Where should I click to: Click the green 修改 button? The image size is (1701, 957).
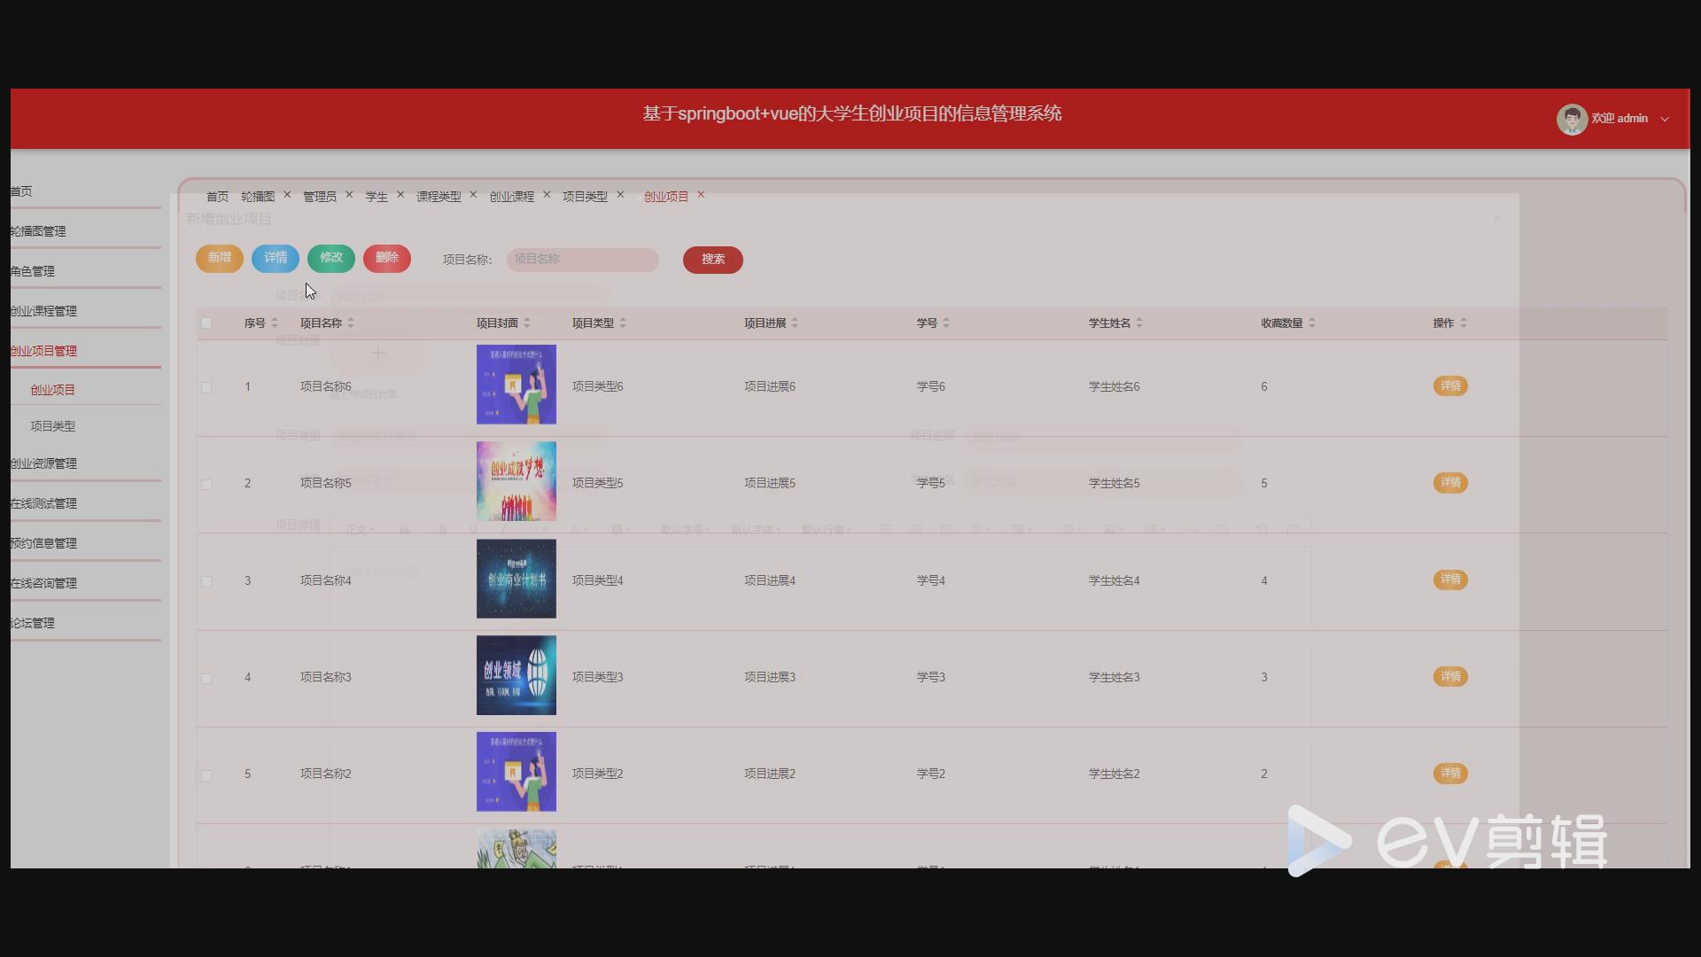[331, 259]
